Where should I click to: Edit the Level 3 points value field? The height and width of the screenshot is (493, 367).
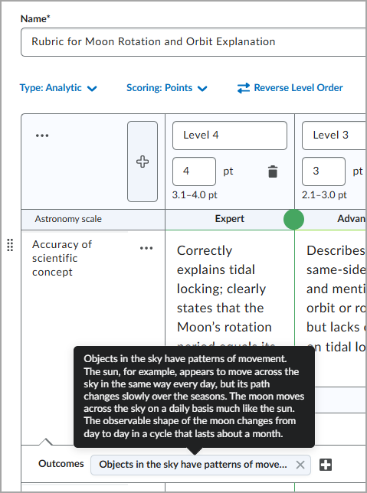tap(323, 171)
